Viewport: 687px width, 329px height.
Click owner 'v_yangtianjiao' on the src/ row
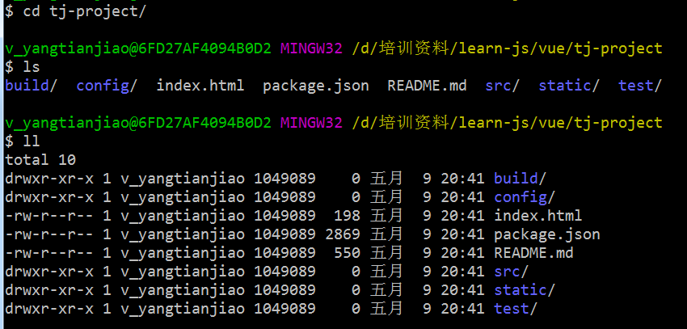pos(183,272)
